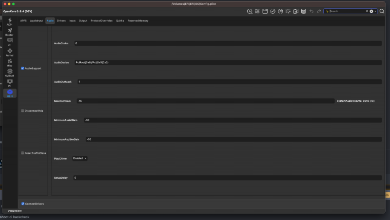Switch to the ReservedMemory tab
The image size is (390, 220).
tap(138, 20)
